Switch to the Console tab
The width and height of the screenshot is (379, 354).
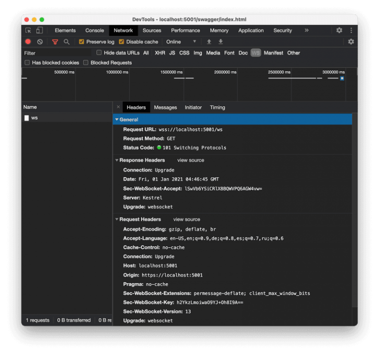94,31
